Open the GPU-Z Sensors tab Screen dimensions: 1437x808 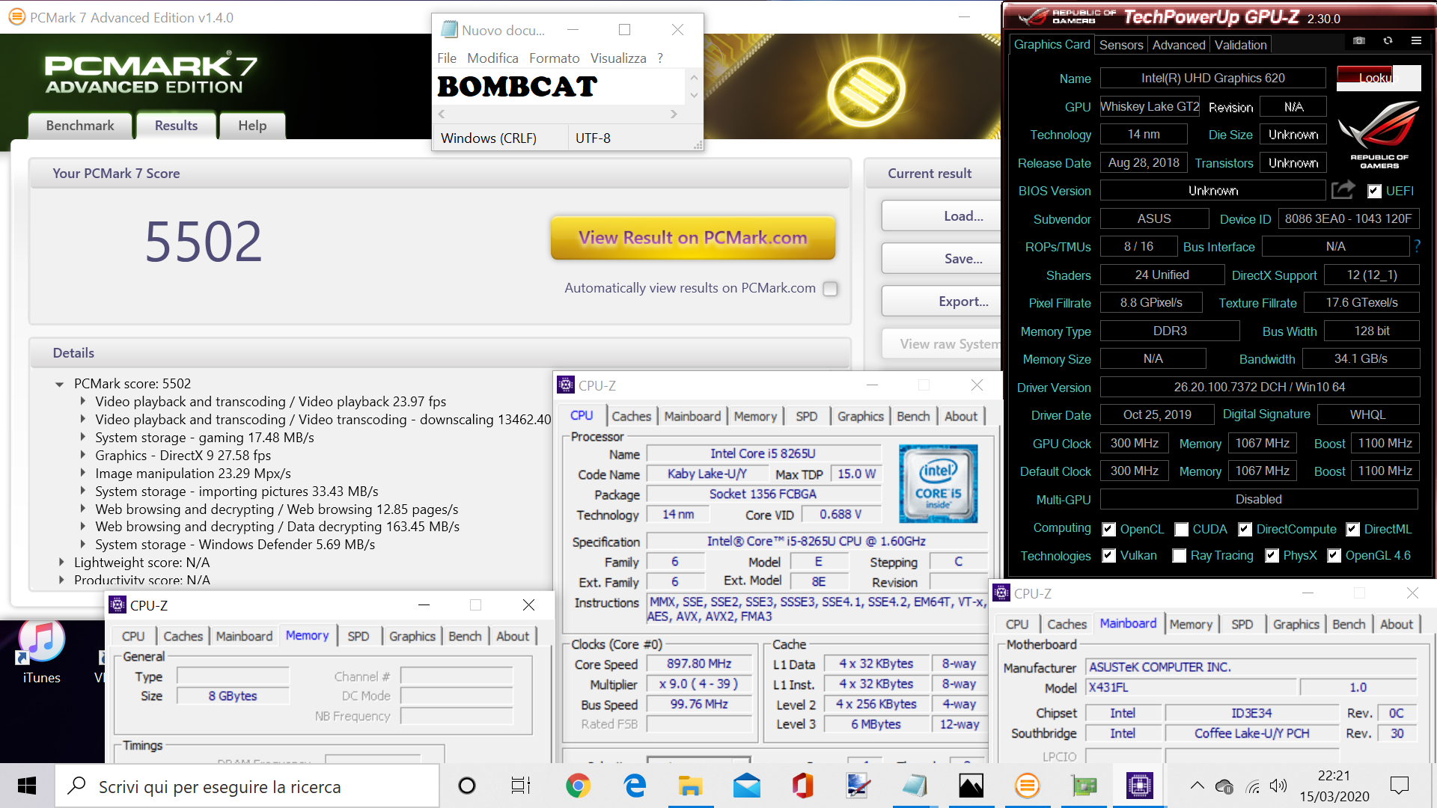1120,45
